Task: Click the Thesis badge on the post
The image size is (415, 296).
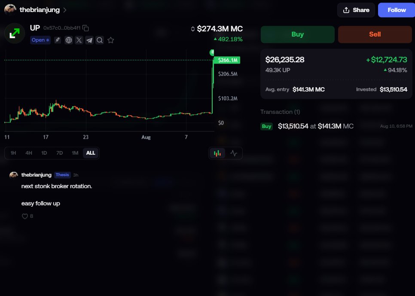Action: pyautogui.click(x=62, y=175)
